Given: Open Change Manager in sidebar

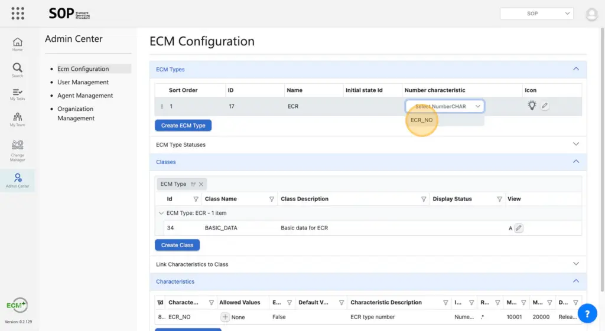Looking at the screenshot, I should (x=18, y=150).
